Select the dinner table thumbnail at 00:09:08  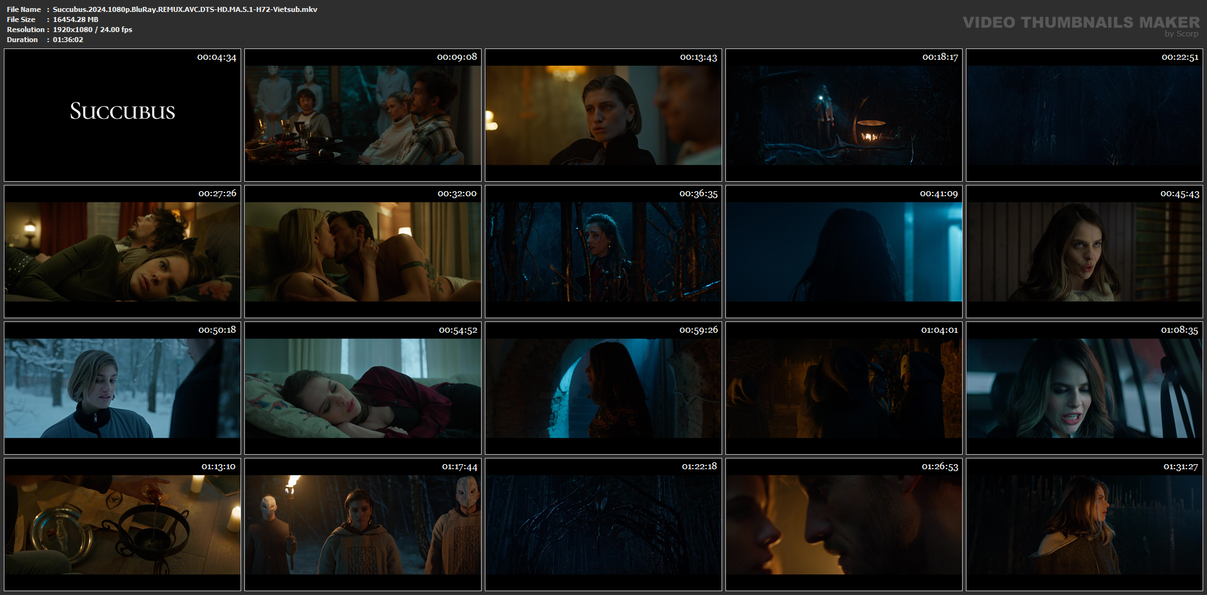coord(363,115)
